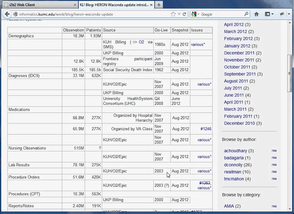Click the bookmark star in address bar

173,14
